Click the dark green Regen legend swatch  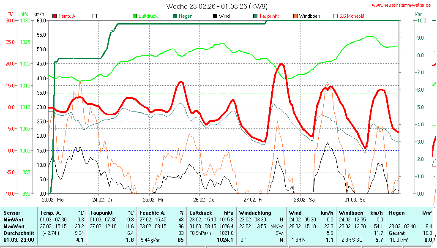click(x=175, y=16)
